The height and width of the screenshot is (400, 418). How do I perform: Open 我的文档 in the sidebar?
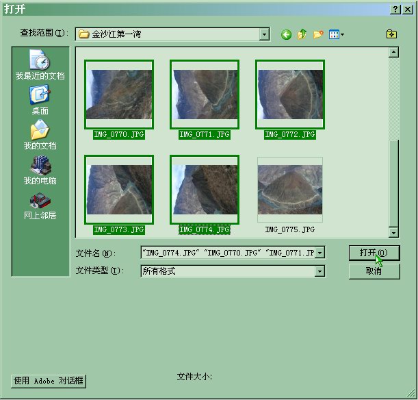40,135
